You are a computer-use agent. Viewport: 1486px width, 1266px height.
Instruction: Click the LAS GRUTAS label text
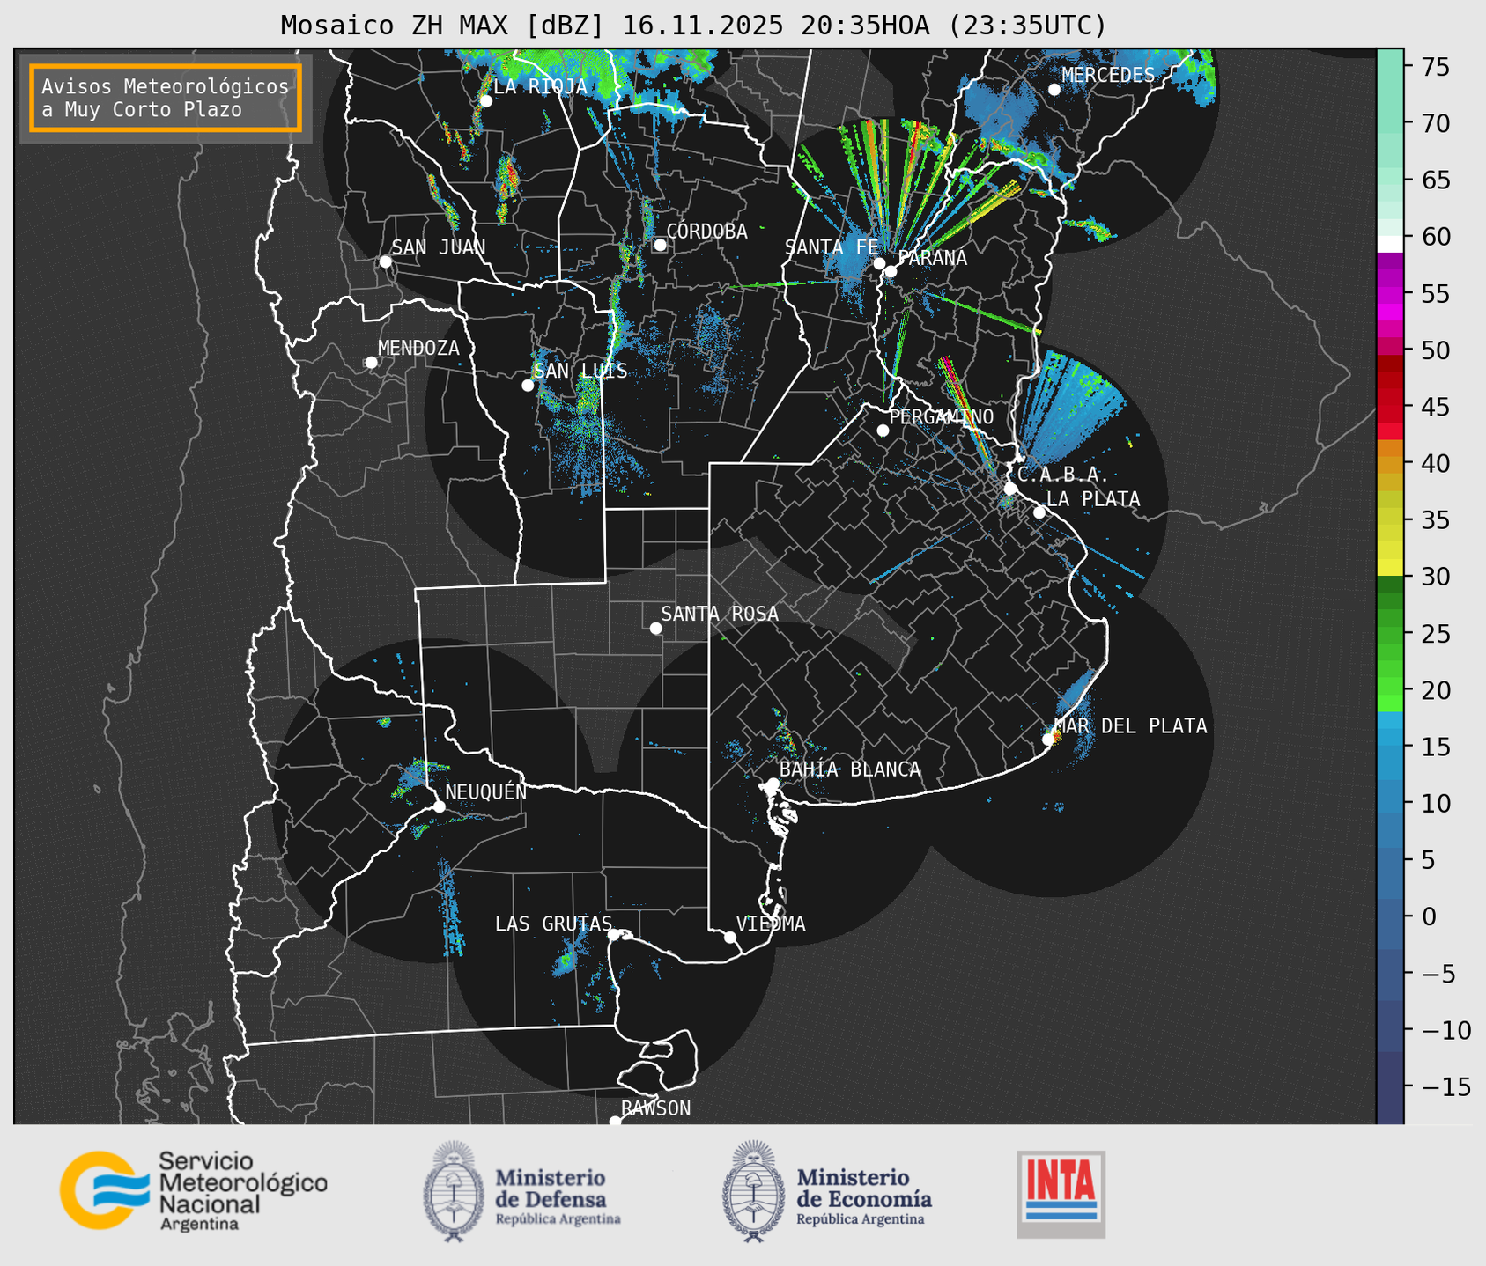tap(552, 924)
